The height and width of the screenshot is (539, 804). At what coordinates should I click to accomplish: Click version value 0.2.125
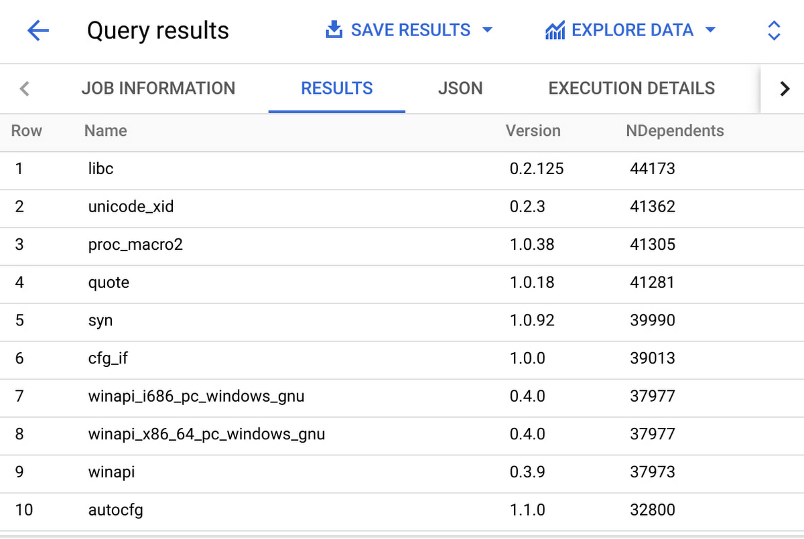(537, 169)
